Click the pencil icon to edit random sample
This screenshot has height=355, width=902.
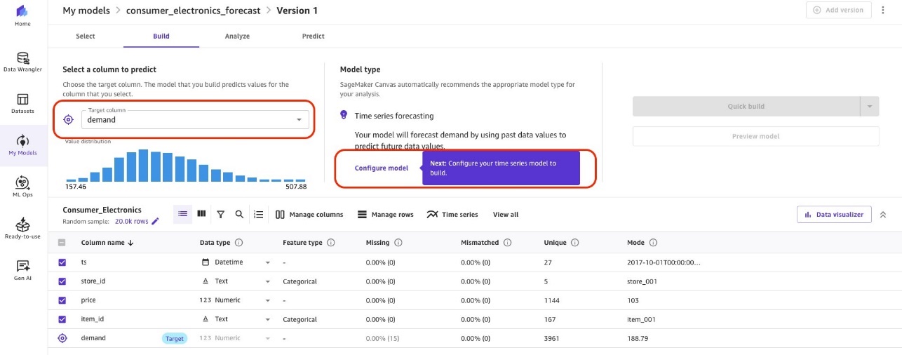[156, 221]
